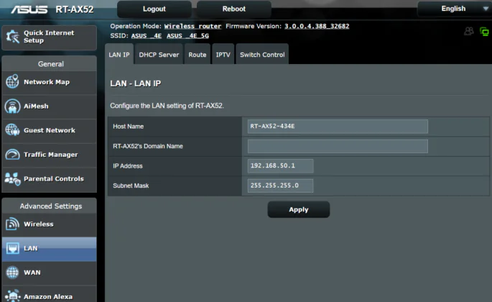This screenshot has width=492, height=302.
Task: Open the Wireless router operation mode link
Action: [192, 27]
